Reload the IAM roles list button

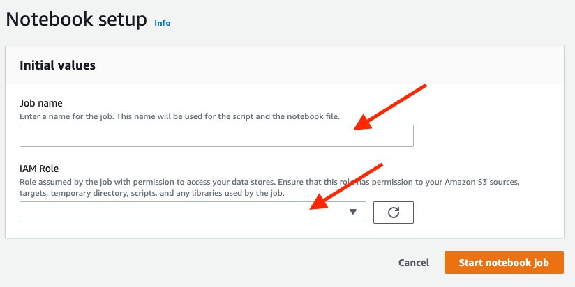coord(393,212)
